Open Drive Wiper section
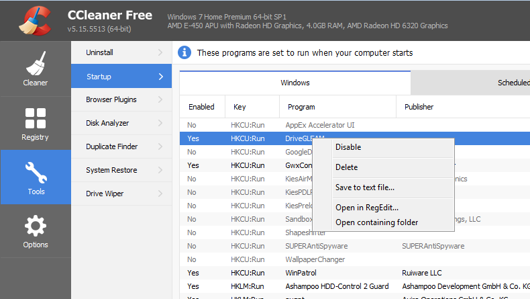This screenshot has height=299, width=530. (121, 194)
